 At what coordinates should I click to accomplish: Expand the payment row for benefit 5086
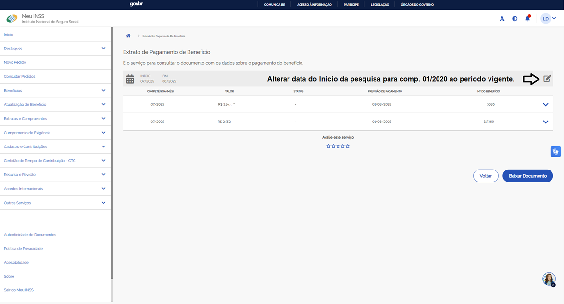(x=545, y=105)
